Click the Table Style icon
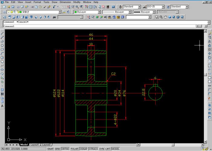 168,7
